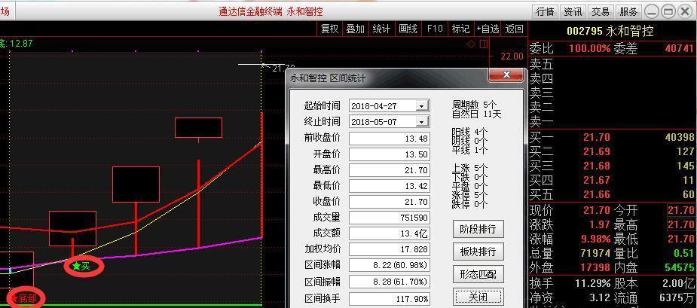Click 买二 price 21.69 row

tap(612, 151)
